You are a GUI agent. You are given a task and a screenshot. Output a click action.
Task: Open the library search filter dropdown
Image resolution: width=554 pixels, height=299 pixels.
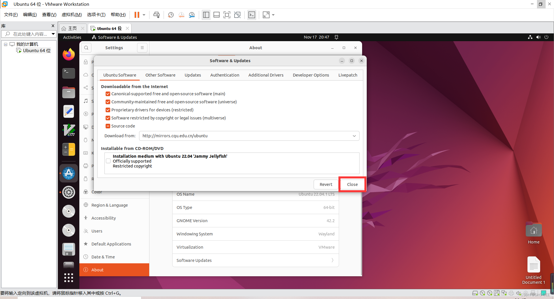point(53,34)
